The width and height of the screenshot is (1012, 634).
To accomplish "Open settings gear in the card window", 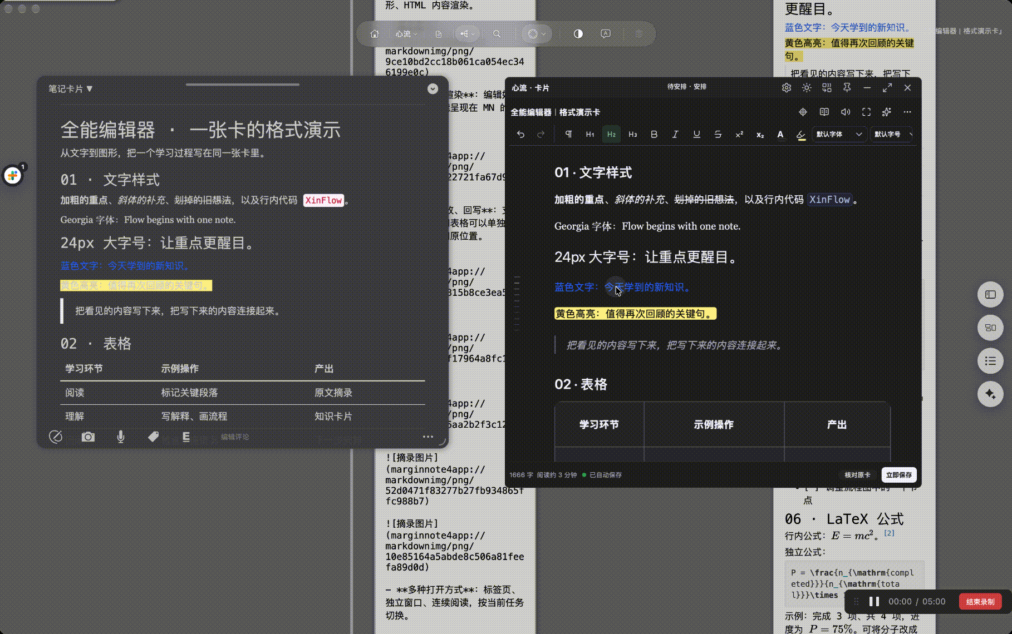I will click(x=786, y=88).
